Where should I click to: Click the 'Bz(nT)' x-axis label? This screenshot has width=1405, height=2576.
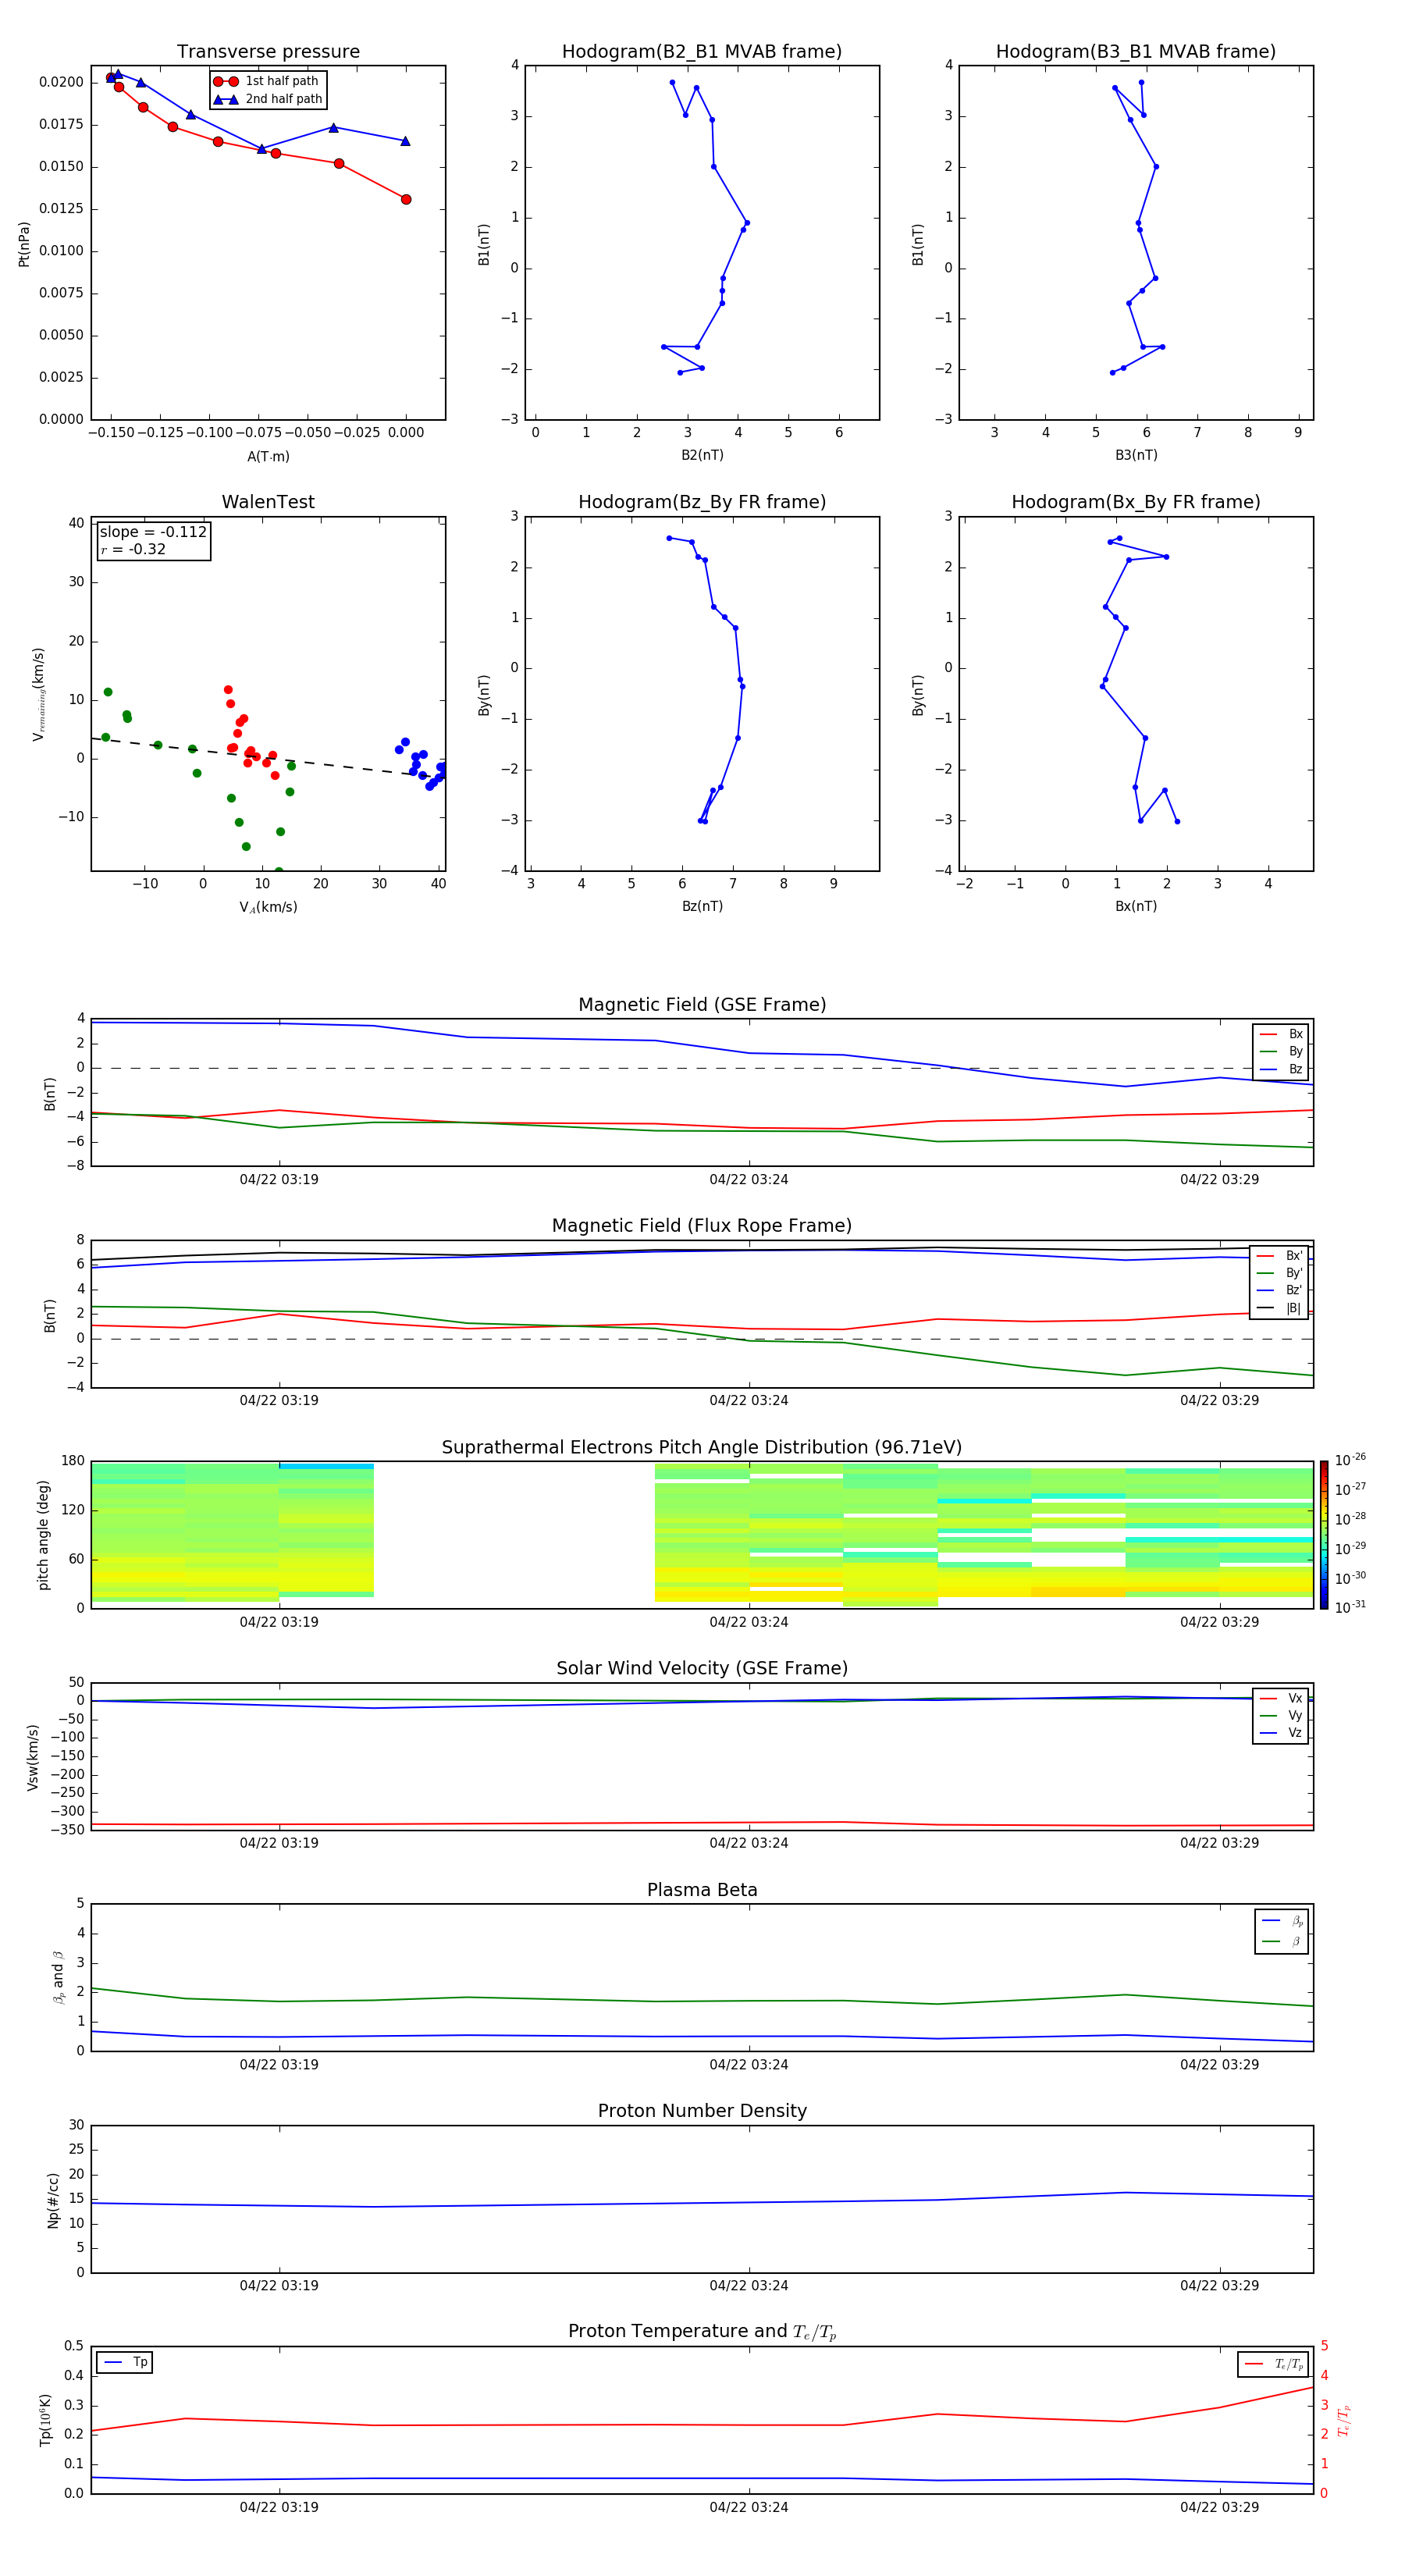[x=702, y=906]
